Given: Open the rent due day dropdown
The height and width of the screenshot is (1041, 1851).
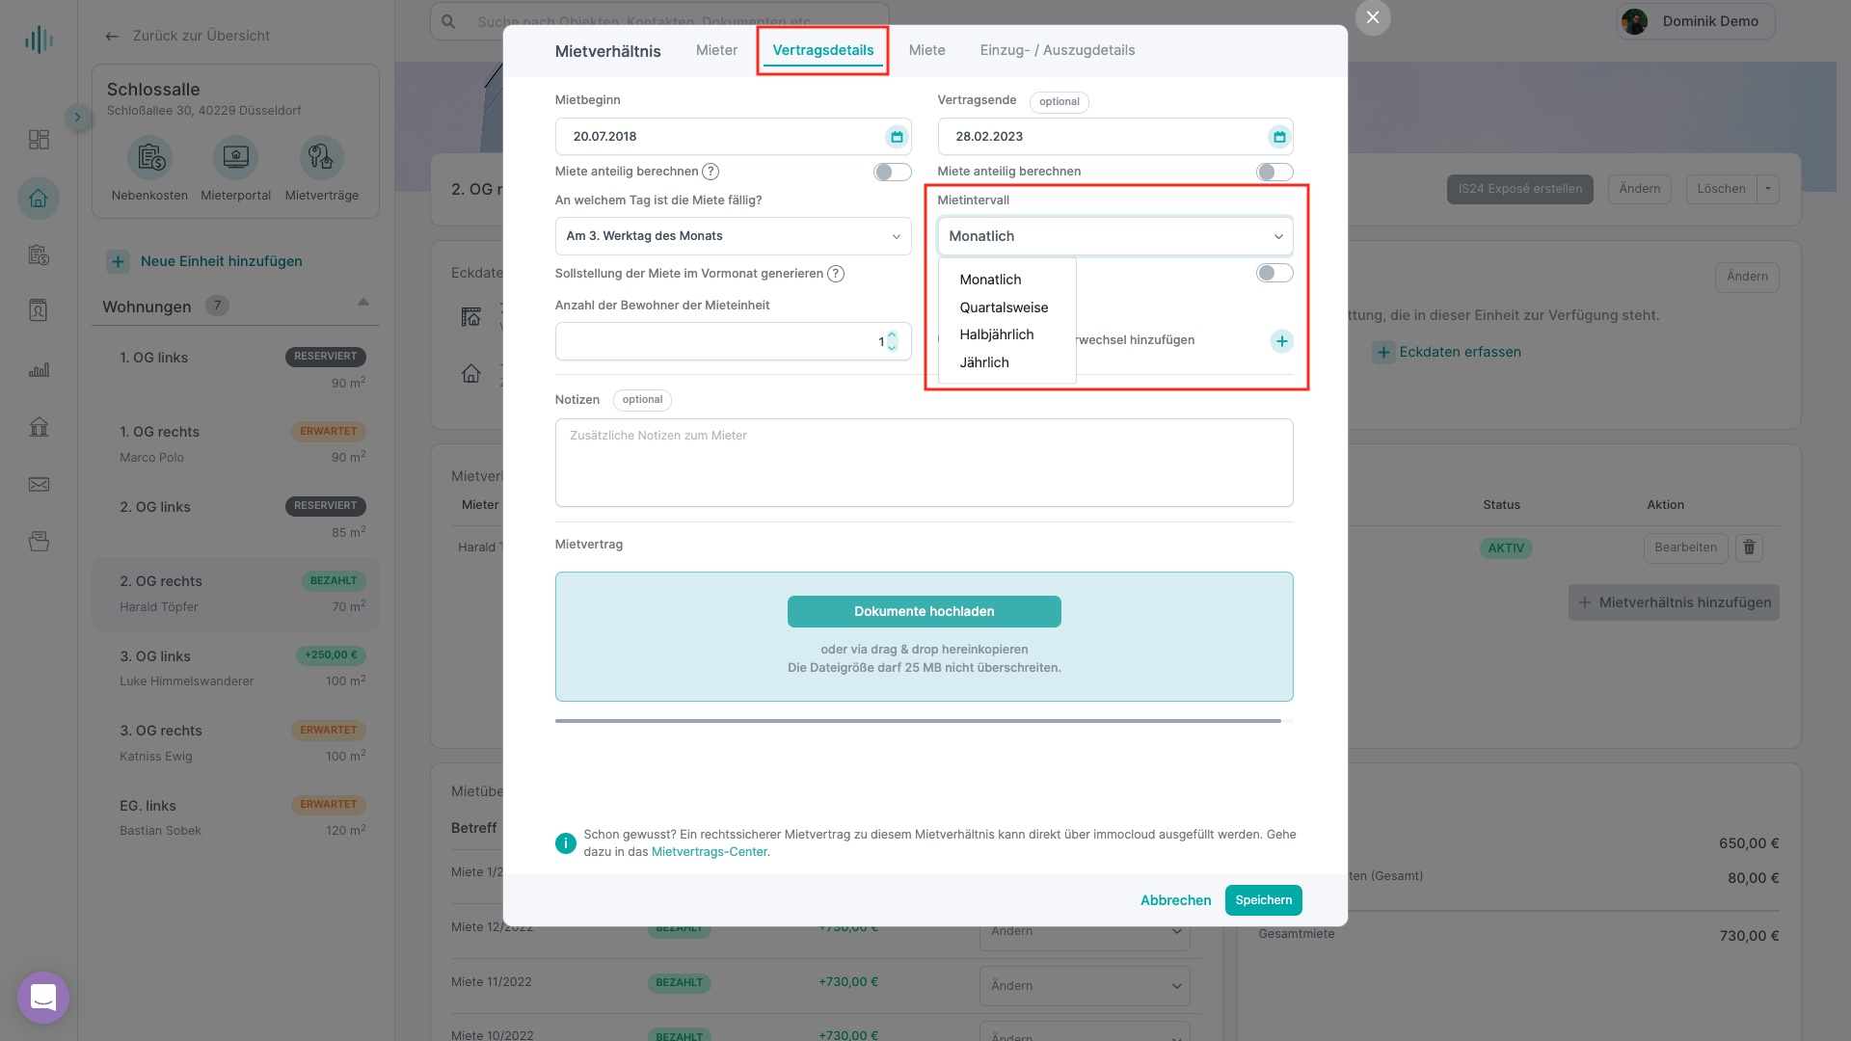Looking at the screenshot, I should tap(733, 236).
